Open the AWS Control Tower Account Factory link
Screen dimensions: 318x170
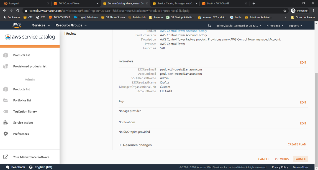click(x=183, y=31)
